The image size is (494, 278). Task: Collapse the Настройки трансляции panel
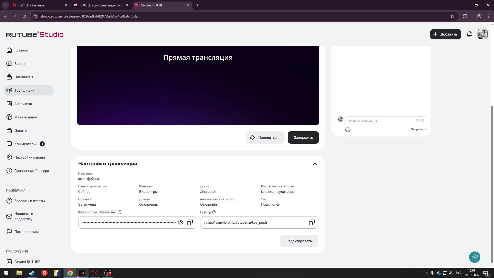(315, 164)
